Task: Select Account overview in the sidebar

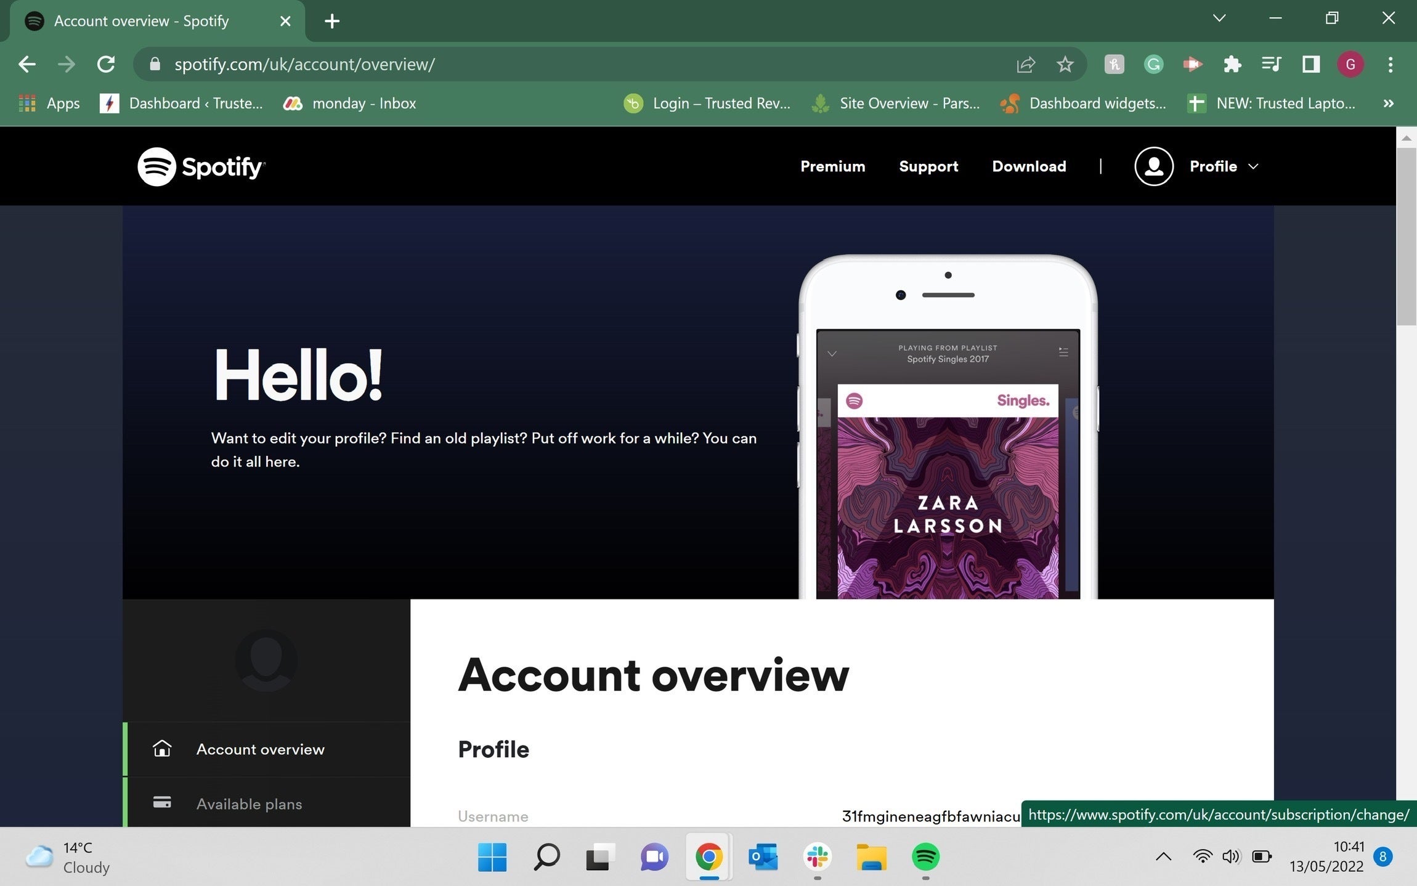Action: click(267, 749)
